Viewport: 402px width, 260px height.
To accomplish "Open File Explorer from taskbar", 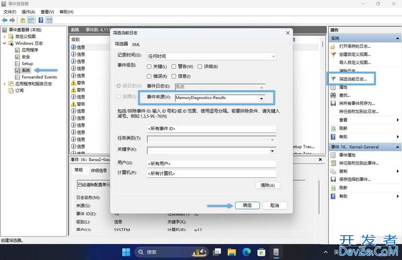I will [x=232, y=252].
